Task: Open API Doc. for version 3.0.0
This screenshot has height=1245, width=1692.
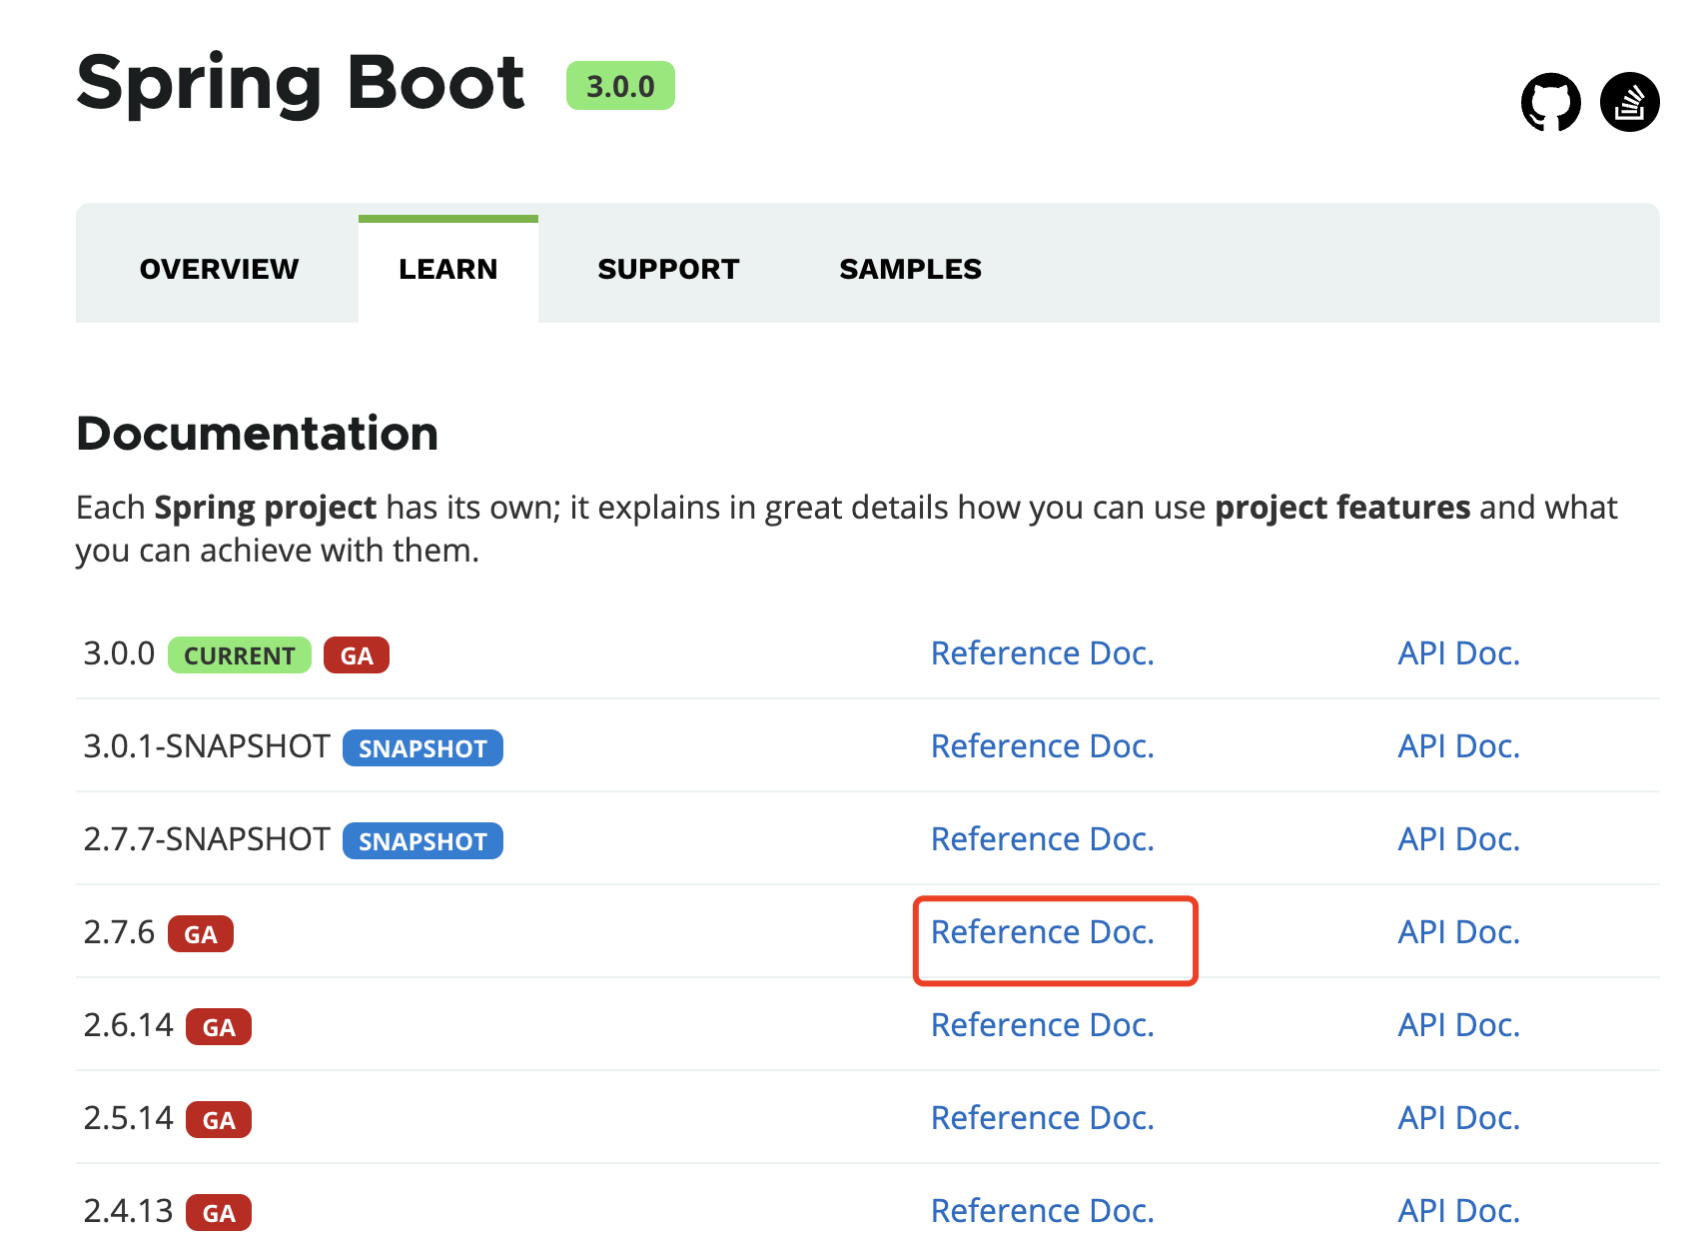Action: [x=1458, y=653]
